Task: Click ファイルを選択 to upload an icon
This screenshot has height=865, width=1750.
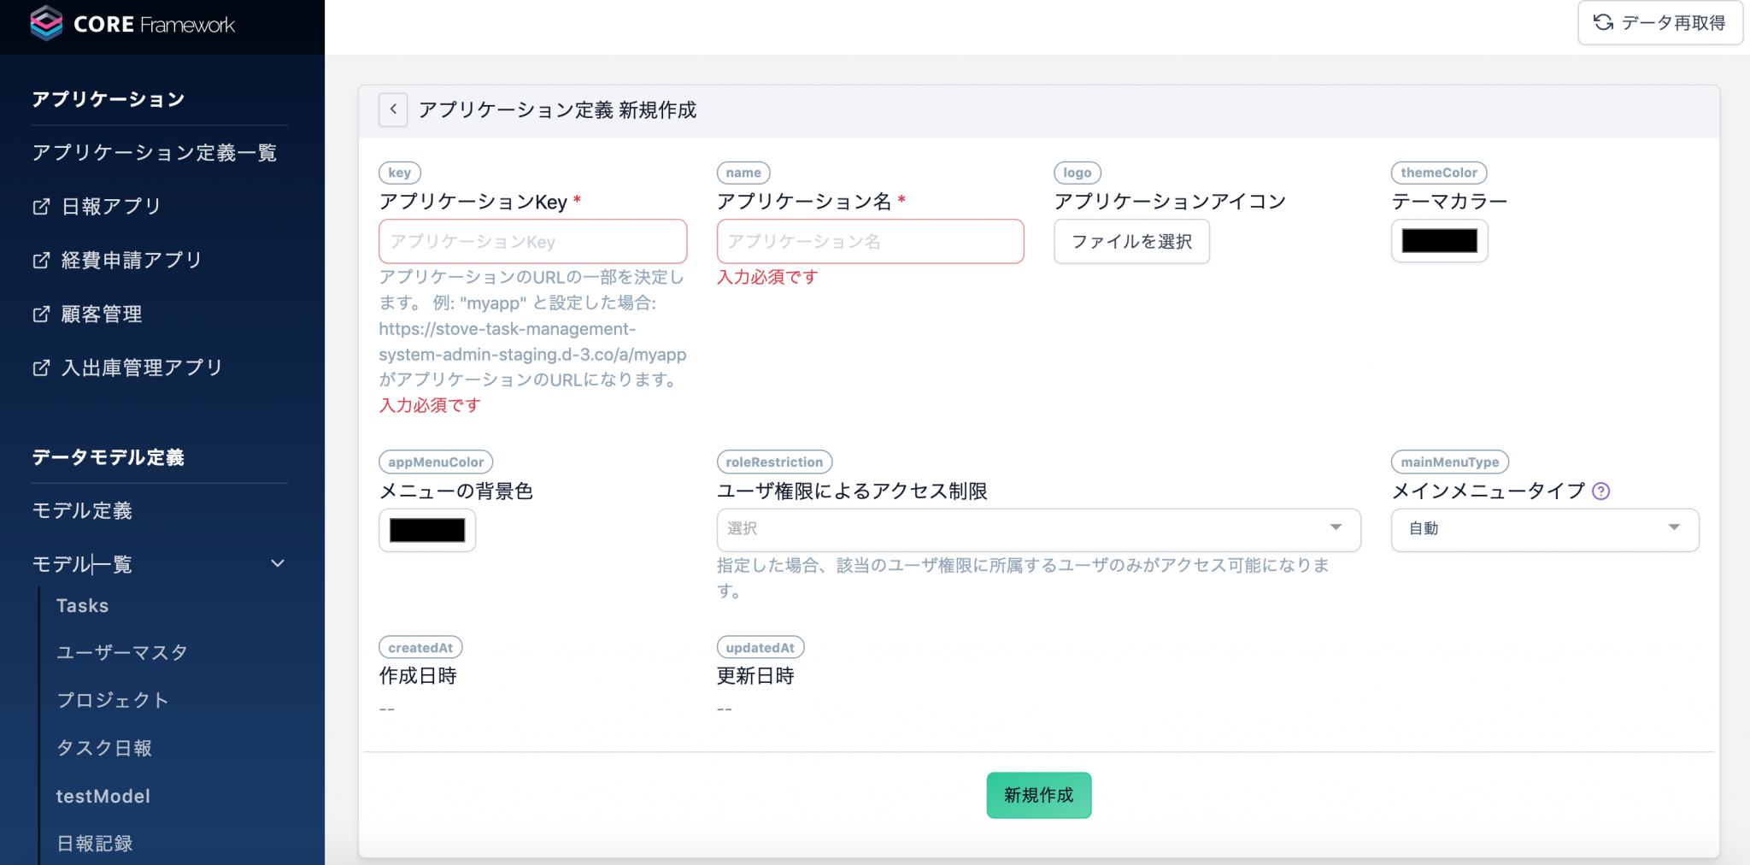Action: click(x=1131, y=241)
